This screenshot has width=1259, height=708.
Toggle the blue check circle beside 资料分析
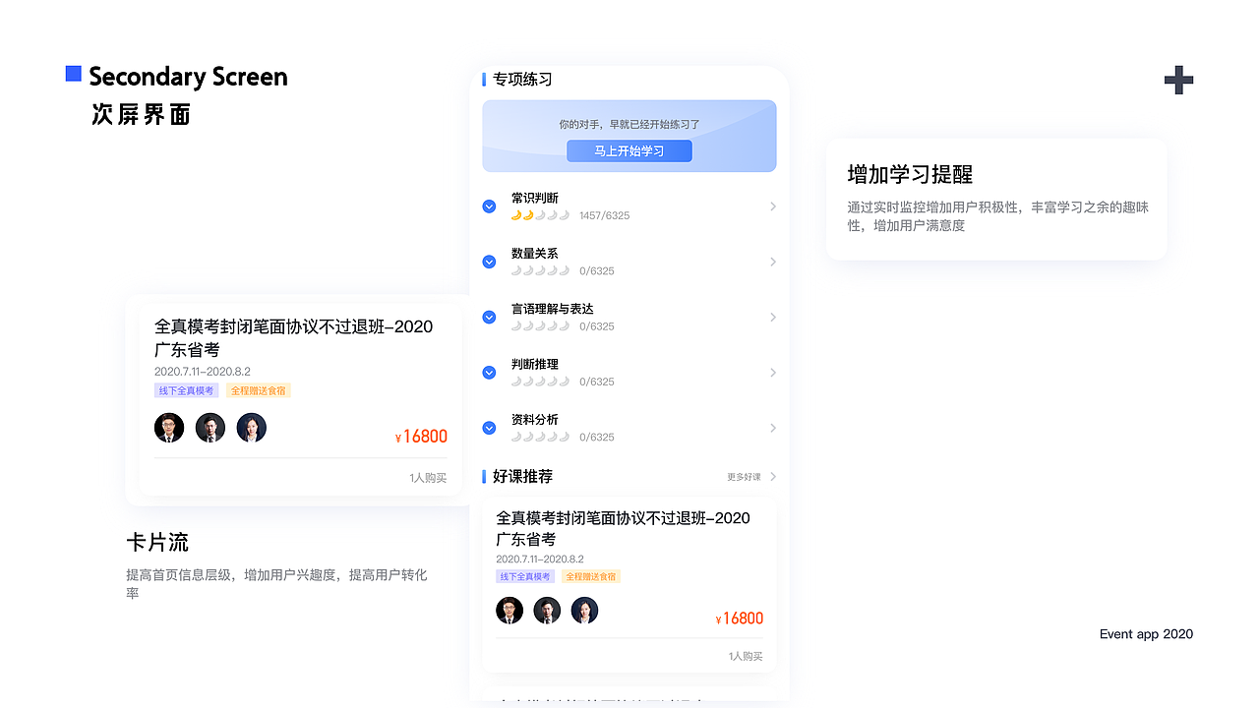coord(489,428)
